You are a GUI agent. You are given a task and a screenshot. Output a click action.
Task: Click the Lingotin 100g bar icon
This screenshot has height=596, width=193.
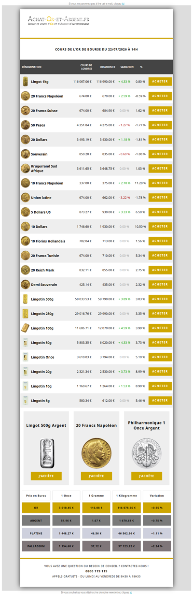tap(25, 328)
